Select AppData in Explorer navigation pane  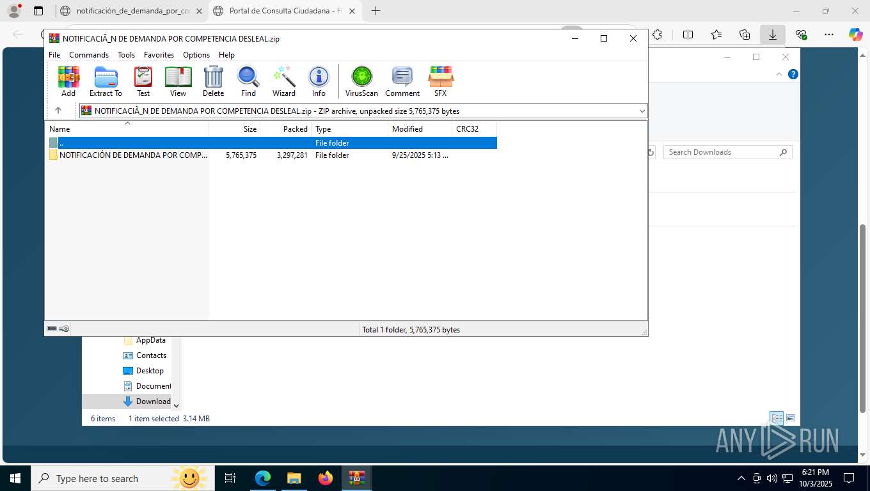point(145,340)
